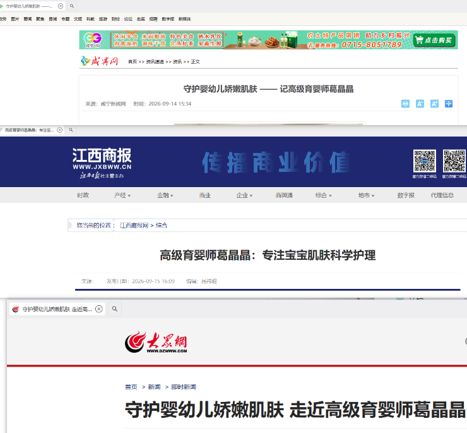Click the 来源: 咸宁新闻网 source text
The height and width of the screenshot is (433, 467).
(x=106, y=104)
